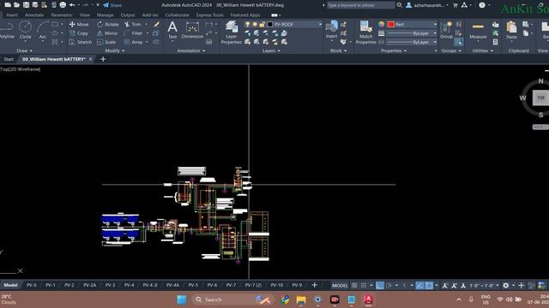Expand the Draw panel
Screen dimensions: 549x308
[x=25, y=50]
